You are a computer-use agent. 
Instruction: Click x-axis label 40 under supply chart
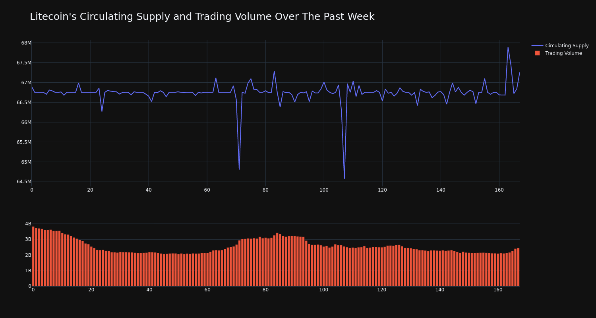[149, 190]
